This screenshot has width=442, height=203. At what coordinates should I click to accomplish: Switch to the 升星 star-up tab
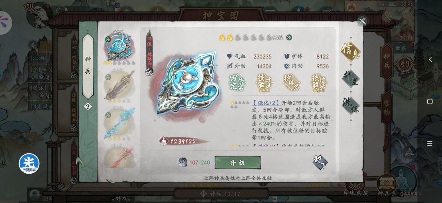point(351,79)
